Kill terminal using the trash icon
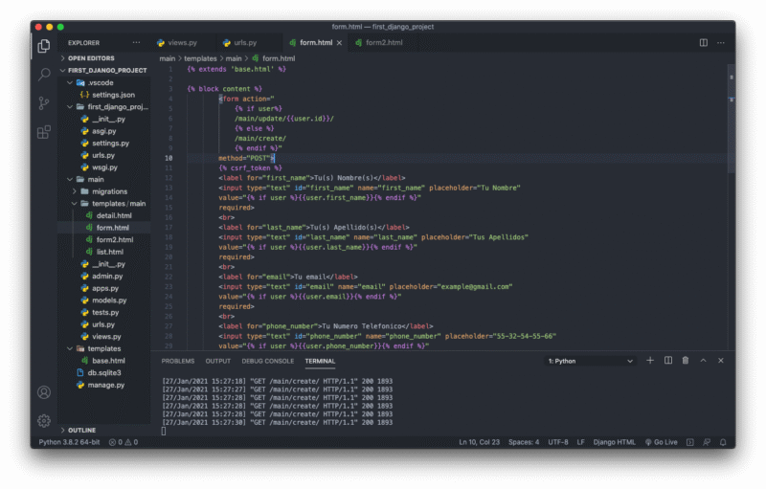This screenshot has width=766, height=489. click(686, 361)
